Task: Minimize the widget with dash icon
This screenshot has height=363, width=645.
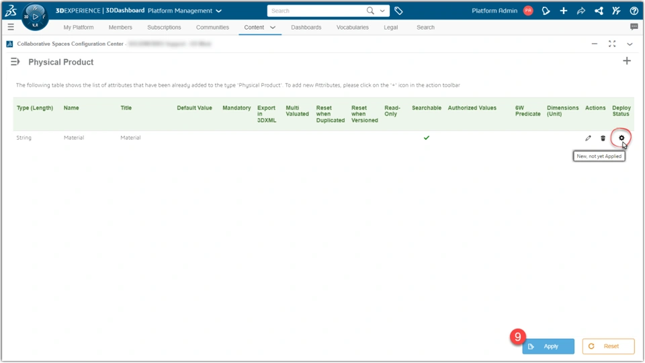Action: [595, 44]
